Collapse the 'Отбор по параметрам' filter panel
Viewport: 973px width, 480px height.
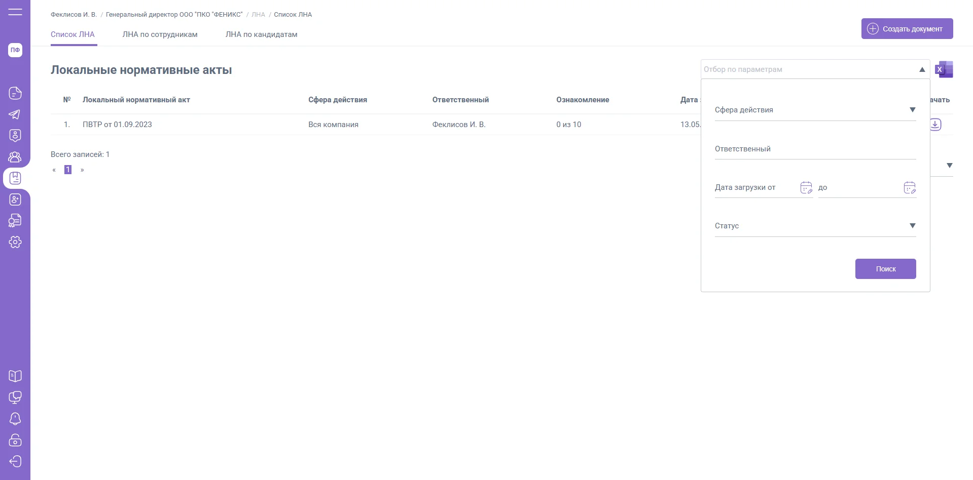(922, 69)
